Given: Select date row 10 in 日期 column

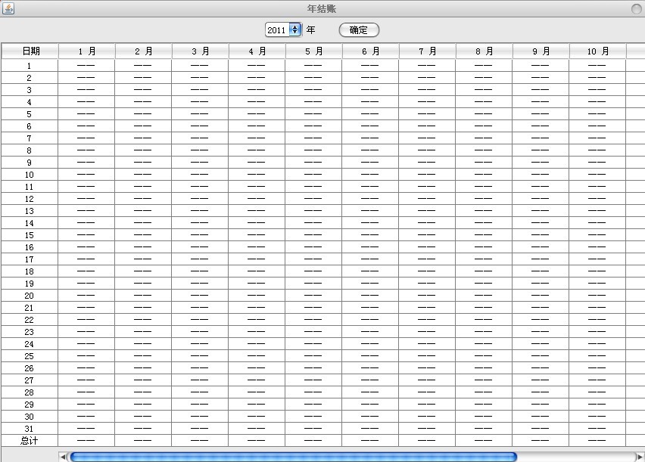Looking at the screenshot, I should click(x=30, y=174).
